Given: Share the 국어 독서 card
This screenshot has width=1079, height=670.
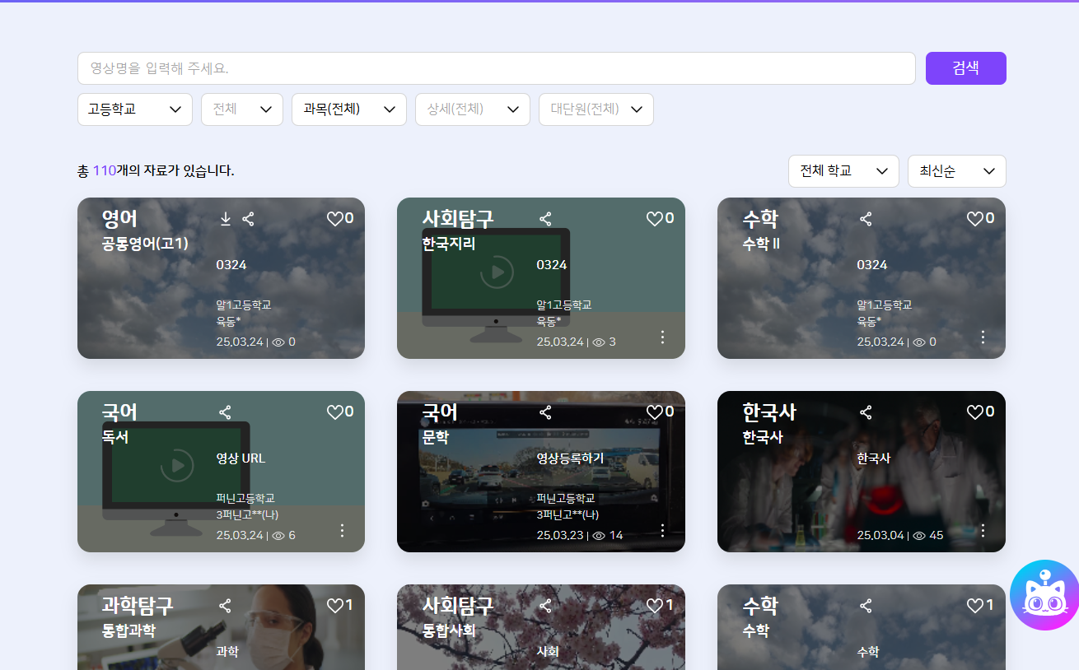Looking at the screenshot, I should point(225,412).
